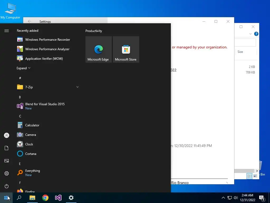Image resolution: width=270 pixels, height=203 pixels.
Task: Show hidden tray icons chevron
Action: [x=223, y=198]
